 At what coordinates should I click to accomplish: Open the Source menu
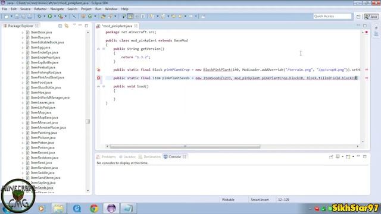tap(25, 9)
